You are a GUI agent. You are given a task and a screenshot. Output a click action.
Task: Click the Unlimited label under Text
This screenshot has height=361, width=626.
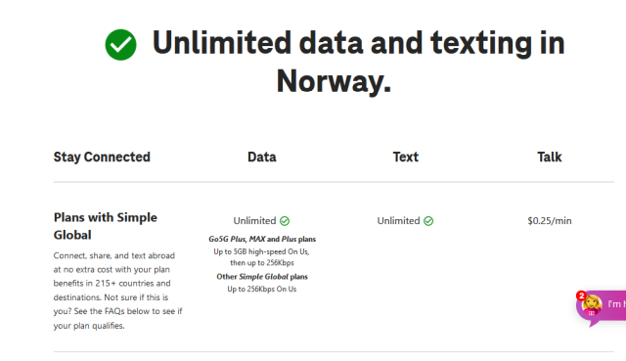[x=398, y=221]
